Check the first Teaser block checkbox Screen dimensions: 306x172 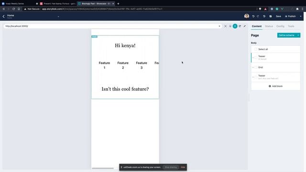(x=256, y=57)
